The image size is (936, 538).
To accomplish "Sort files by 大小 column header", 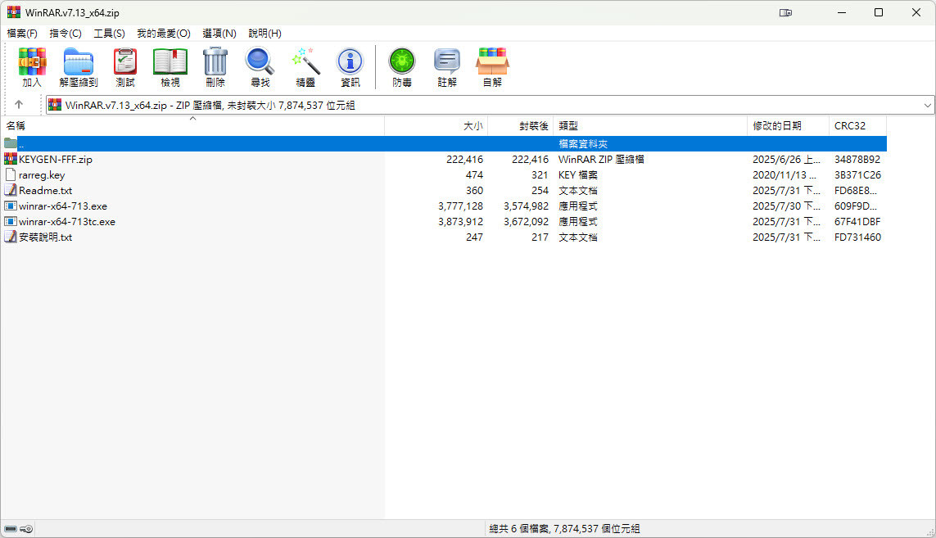I will [x=473, y=126].
